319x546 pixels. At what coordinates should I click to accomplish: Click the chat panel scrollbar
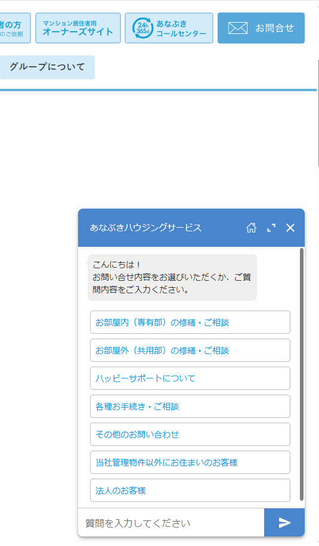pyautogui.click(x=302, y=374)
